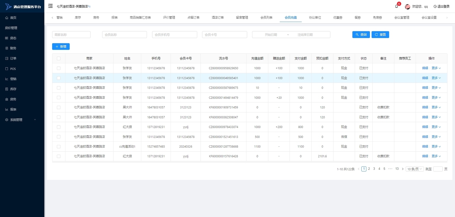The width and height of the screenshot is (455, 217).
Task: Click the pagination ellipsis to jump pages
Action: click(390, 169)
